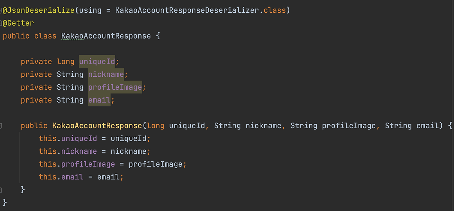Place cursor on highlighted nickname field
This screenshot has height=211, width=454.
click(106, 74)
